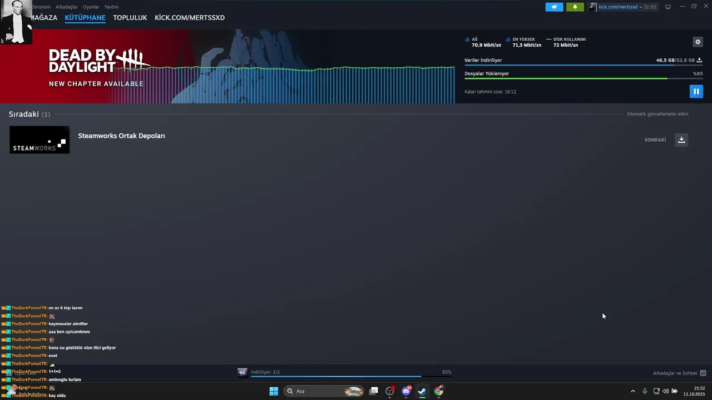Click the download icon beside 52,6 GB

(699, 60)
